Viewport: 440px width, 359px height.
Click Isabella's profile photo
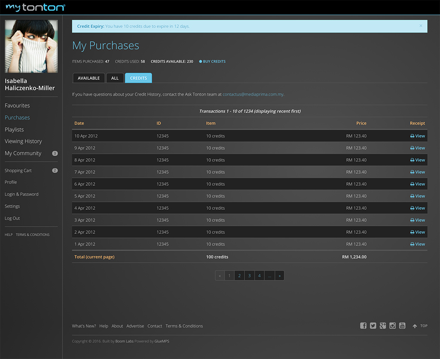(x=31, y=46)
